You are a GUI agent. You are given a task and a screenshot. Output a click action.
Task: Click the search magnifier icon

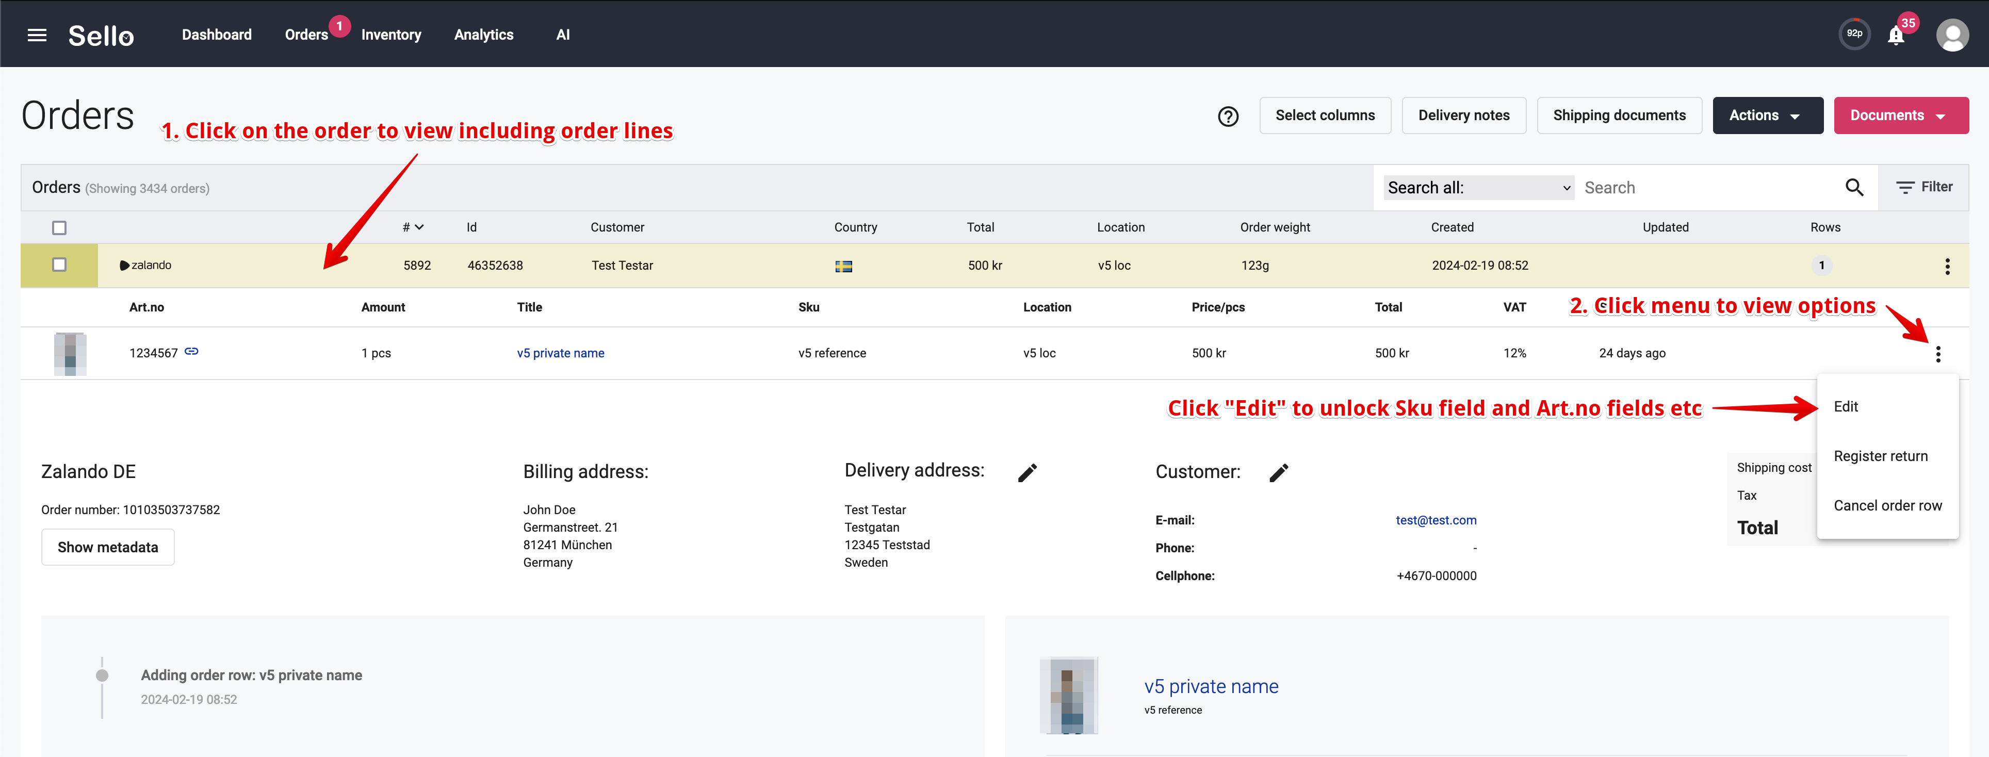point(1854,187)
